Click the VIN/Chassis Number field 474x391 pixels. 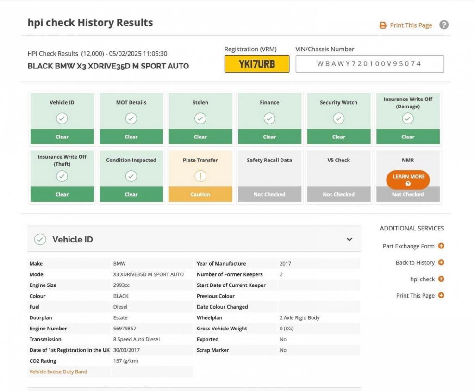pyautogui.click(x=369, y=64)
